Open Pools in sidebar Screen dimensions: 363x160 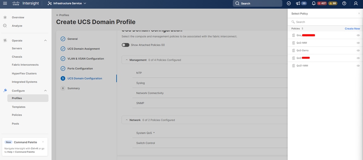16,123
